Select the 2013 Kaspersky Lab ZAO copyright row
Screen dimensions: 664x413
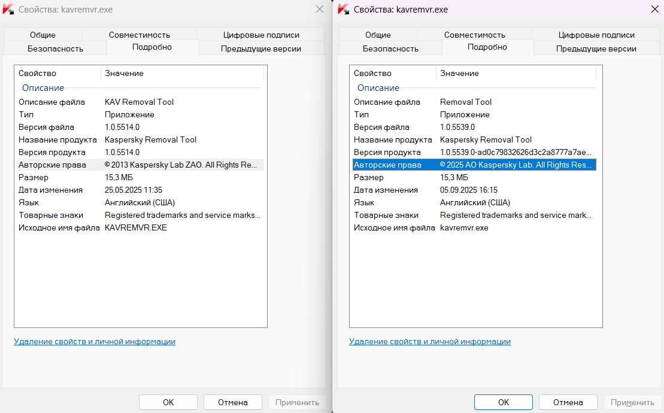[181, 165]
